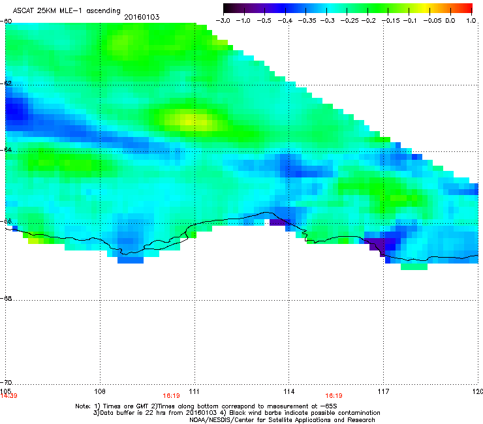Click the "-0.1" color scale label

coord(410,21)
